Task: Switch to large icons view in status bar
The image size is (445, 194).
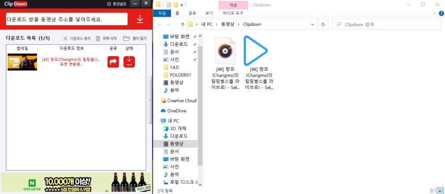Action: tap(440, 191)
